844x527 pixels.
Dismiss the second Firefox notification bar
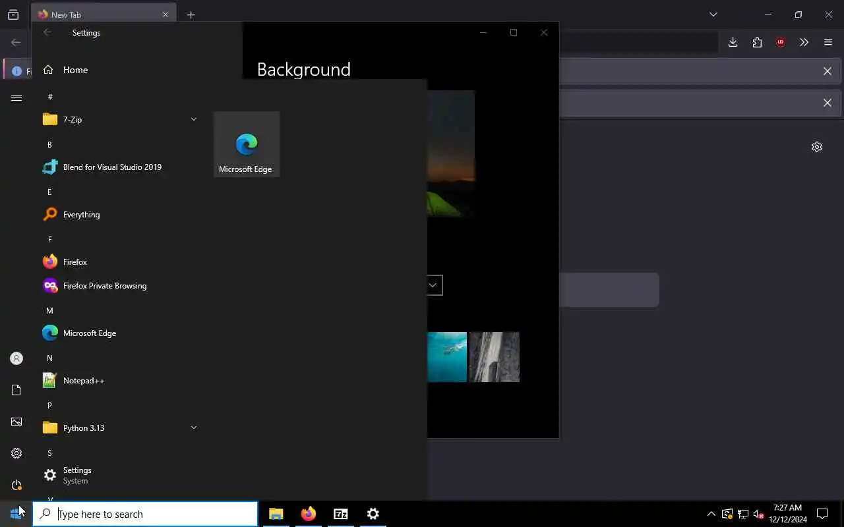(827, 103)
